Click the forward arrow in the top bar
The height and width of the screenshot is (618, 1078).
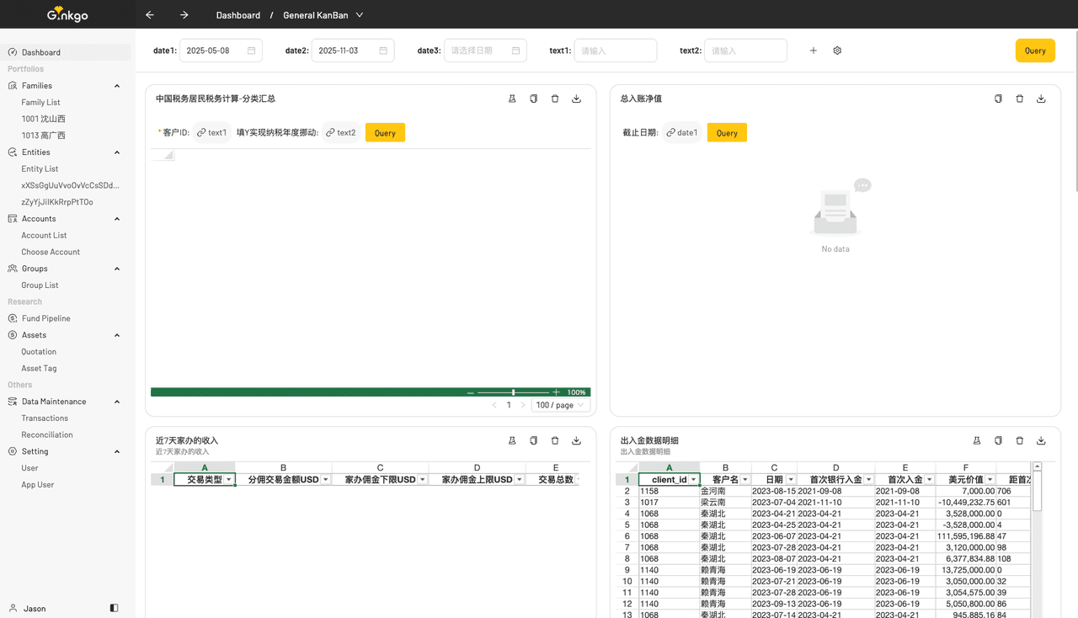click(184, 15)
